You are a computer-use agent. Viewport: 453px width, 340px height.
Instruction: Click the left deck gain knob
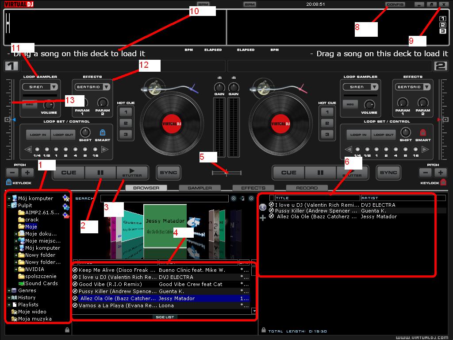click(219, 87)
